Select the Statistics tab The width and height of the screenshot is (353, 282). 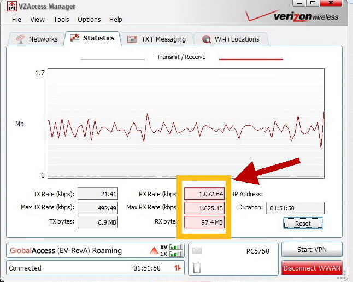click(92, 38)
